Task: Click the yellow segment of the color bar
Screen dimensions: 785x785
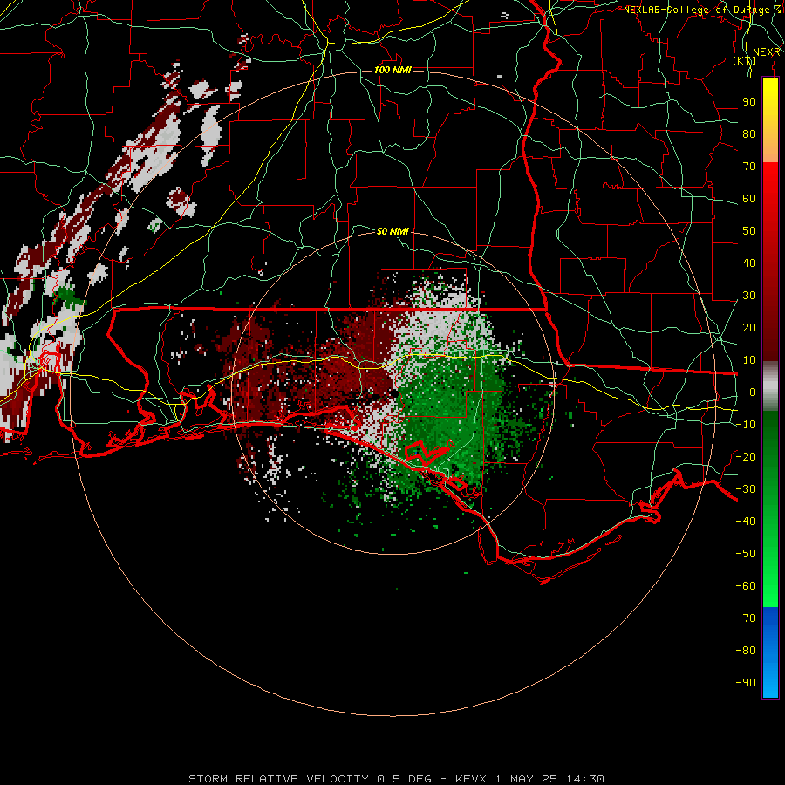Action: pyautogui.click(x=770, y=98)
